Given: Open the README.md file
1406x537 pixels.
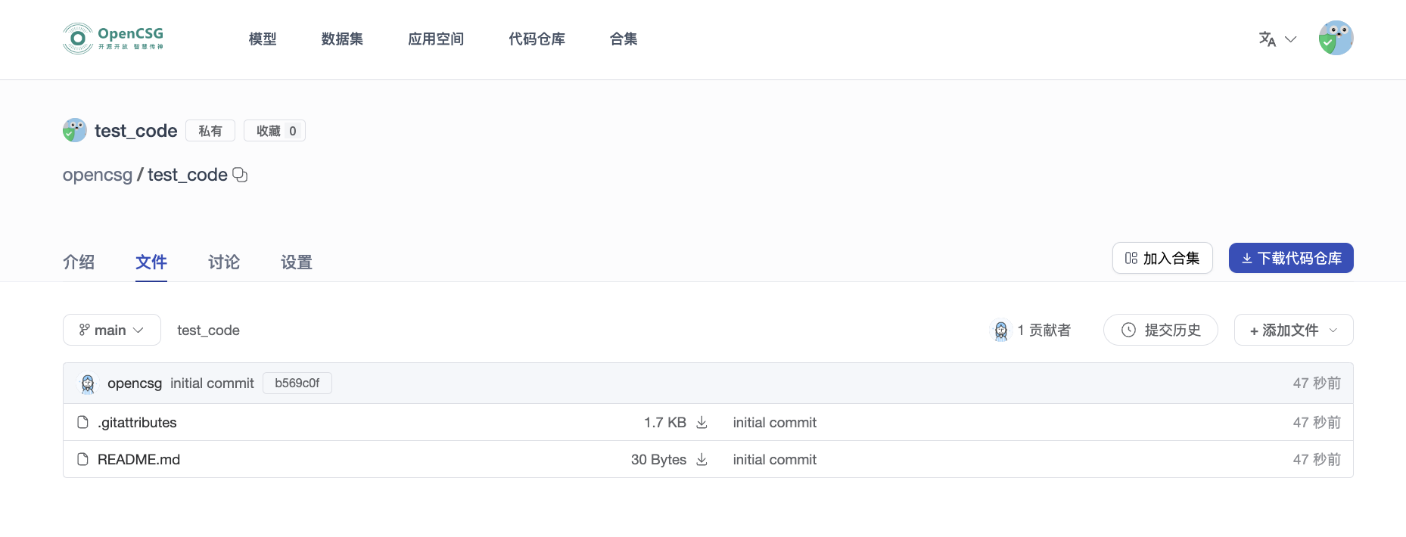Looking at the screenshot, I should click(x=138, y=459).
